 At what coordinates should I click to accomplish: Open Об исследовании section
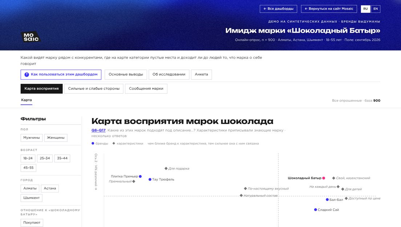pyautogui.click(x=169, y=75)
